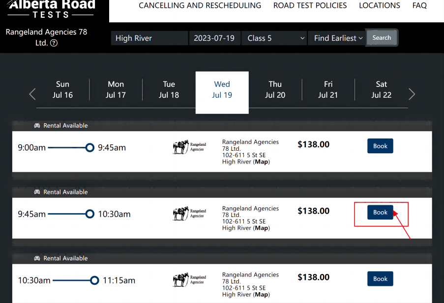The image size is (444, 303).
Task: Click Rangeland Agencies logo in 10:30am slot
Action: click(189, 280)
